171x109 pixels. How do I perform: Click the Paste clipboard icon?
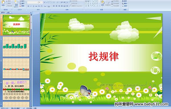[x=3, y=2]
